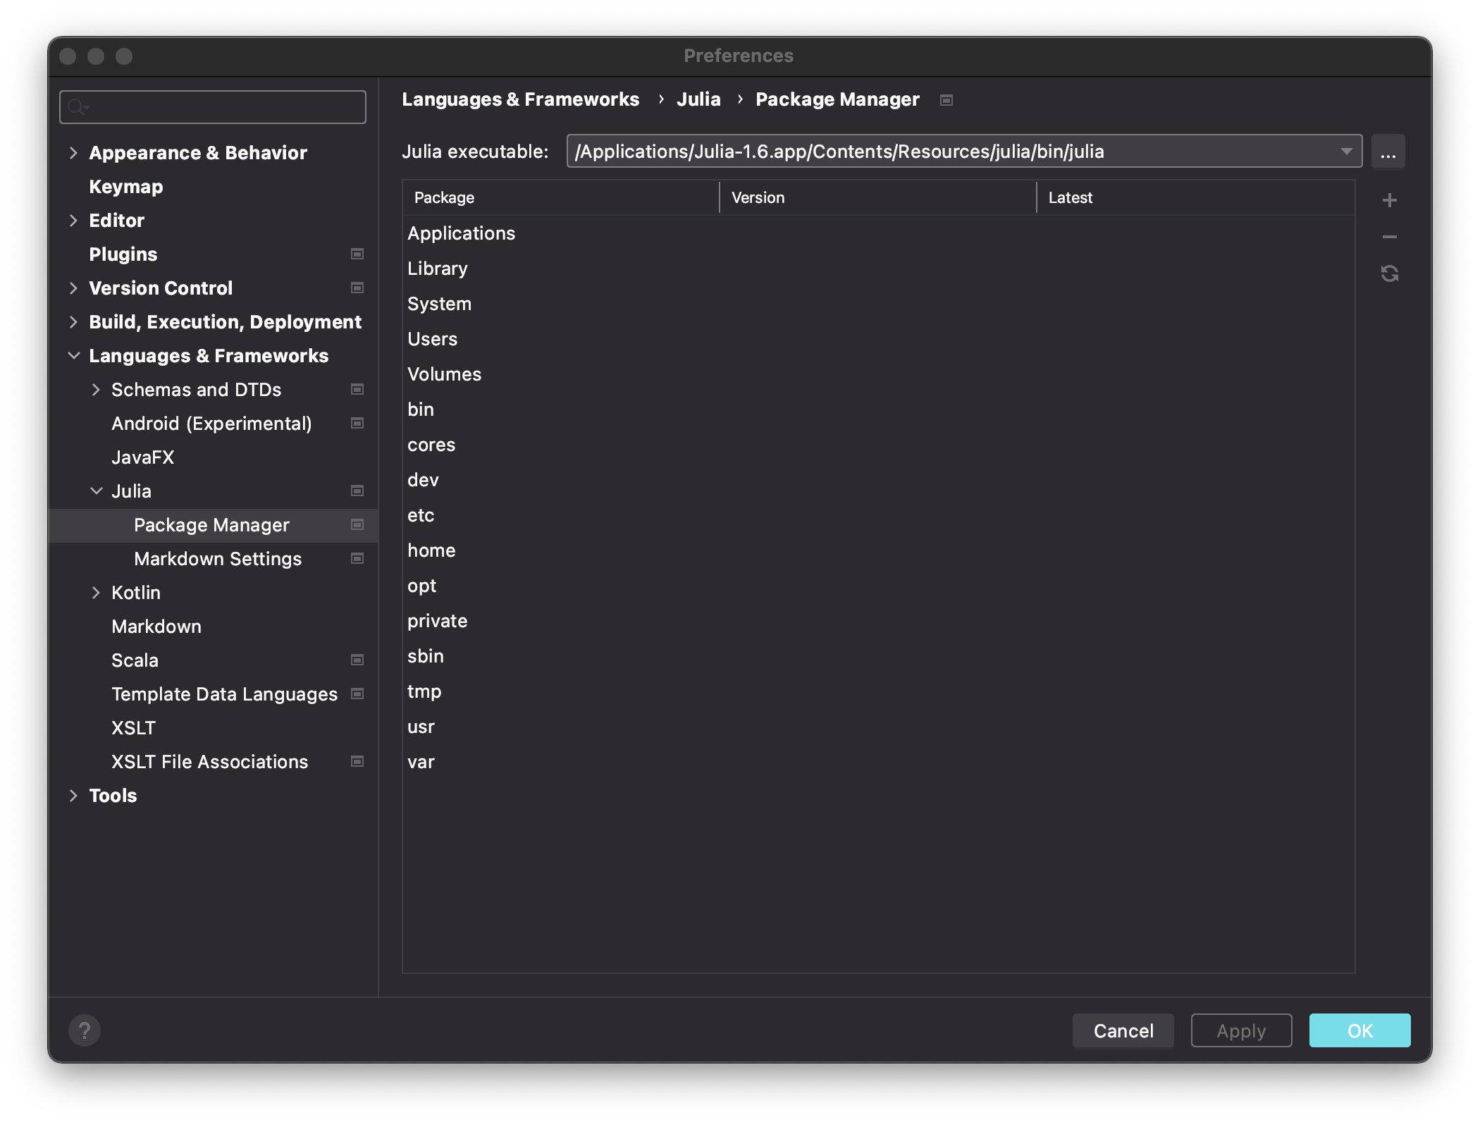Remove a package using the minus icon

(x=1389, y=237)
